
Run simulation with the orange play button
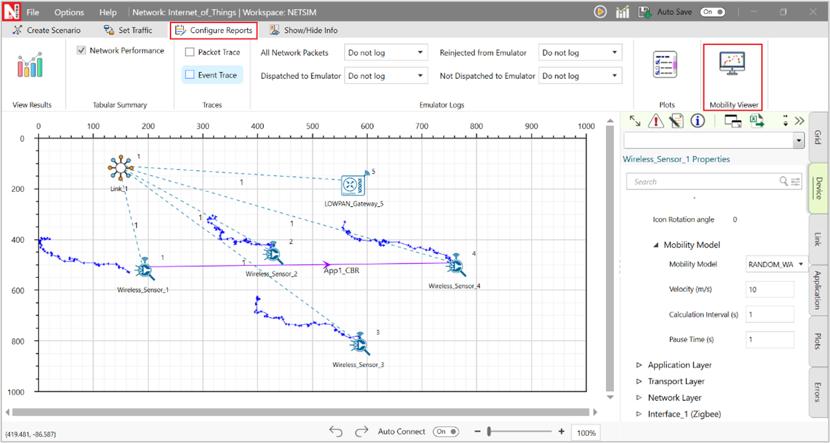tap(600, 12)
